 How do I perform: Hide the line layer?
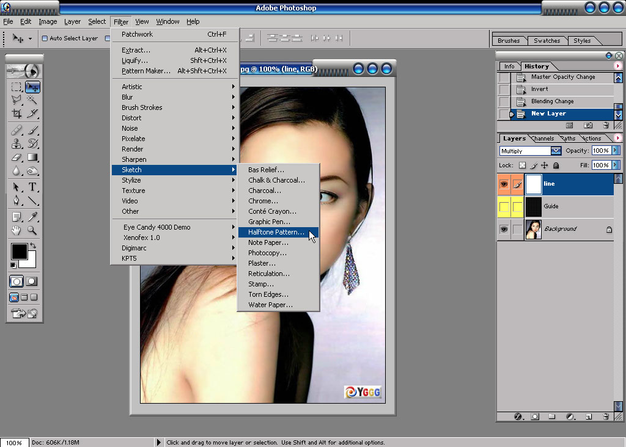pos(504,184)
